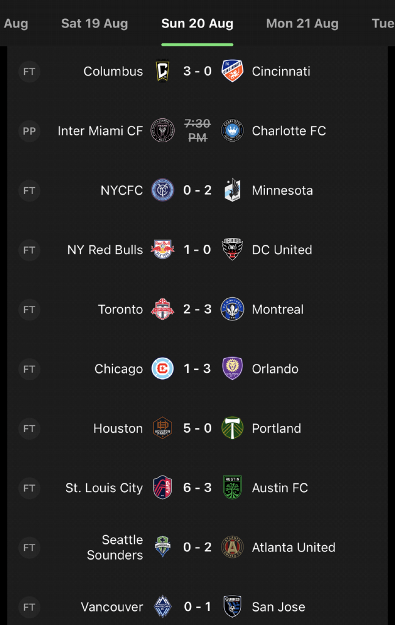Click the Austin FC green crest
This screenshot has height=625, width=395.
click(x=233, y=488)
